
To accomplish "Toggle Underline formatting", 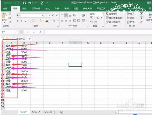I will coord(26,21).
